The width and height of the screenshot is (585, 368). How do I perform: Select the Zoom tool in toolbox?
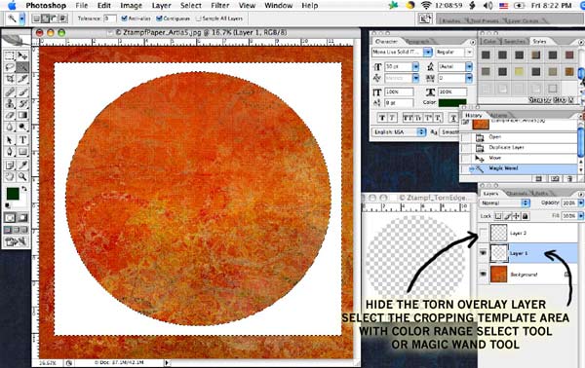(22, 176)
